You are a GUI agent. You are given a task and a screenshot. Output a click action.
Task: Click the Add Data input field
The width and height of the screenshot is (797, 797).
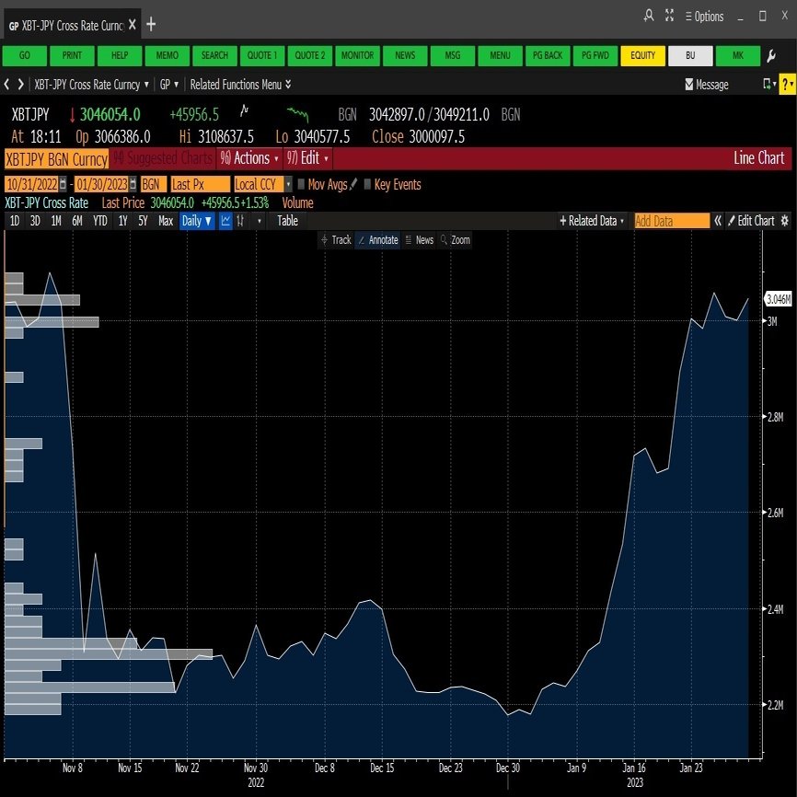point(672,221)
